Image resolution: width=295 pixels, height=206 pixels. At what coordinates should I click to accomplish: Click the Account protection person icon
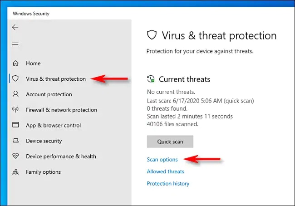pos(16,94)
